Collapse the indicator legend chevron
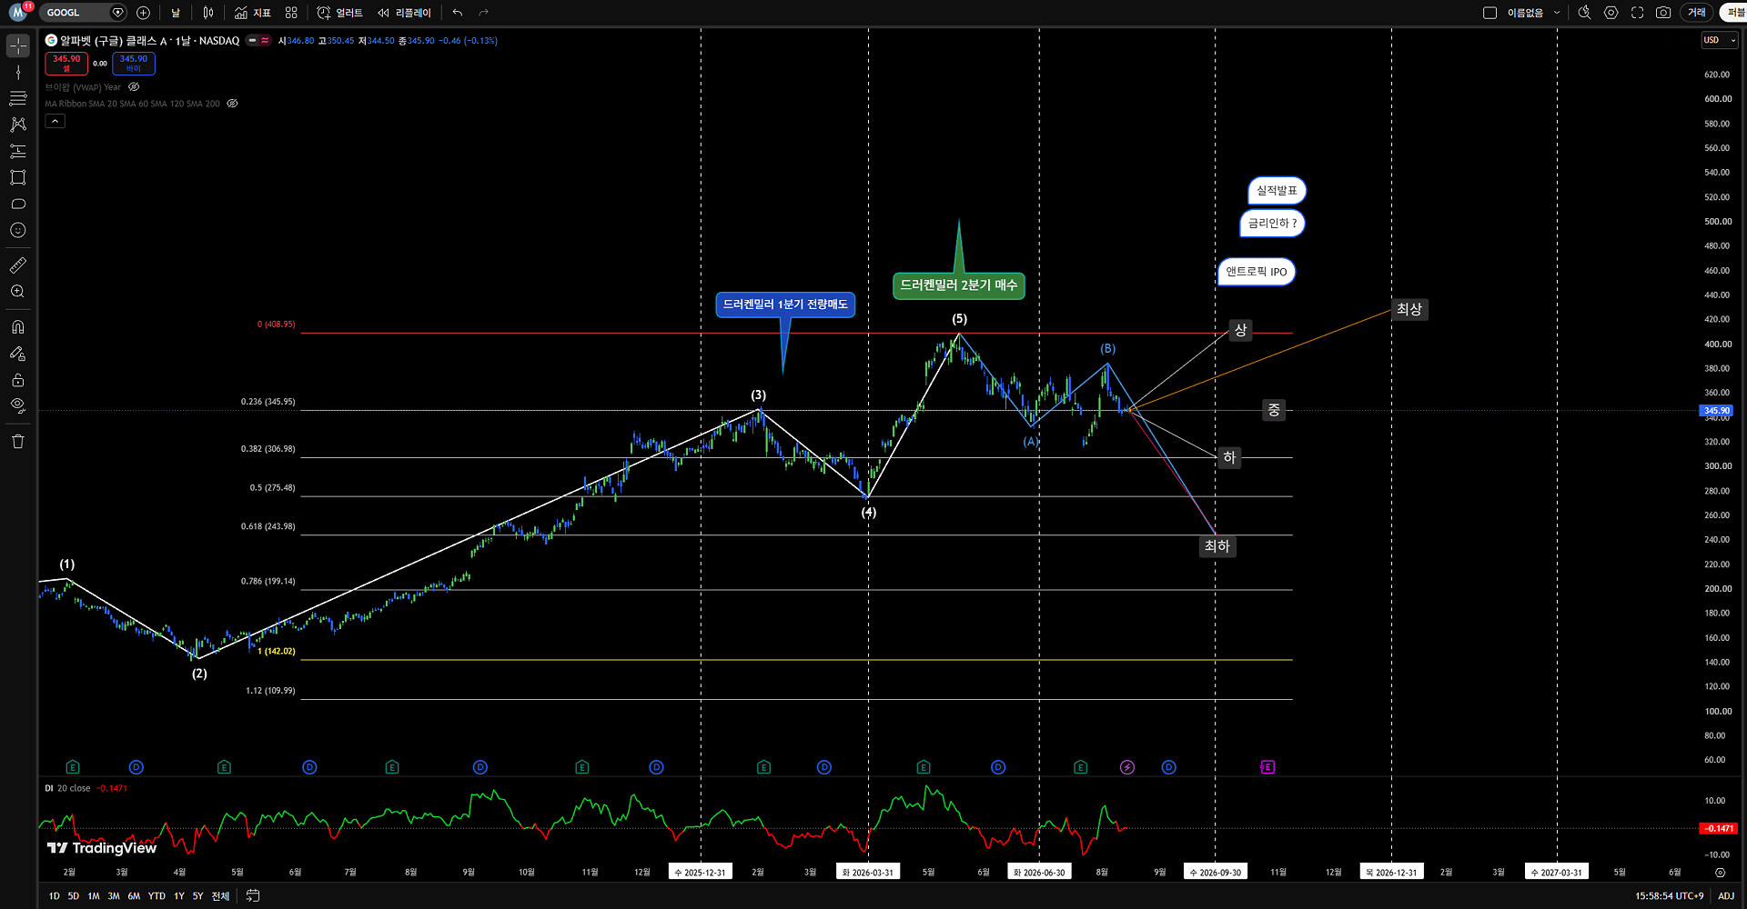1747x909 pixels. click(56, 121)
